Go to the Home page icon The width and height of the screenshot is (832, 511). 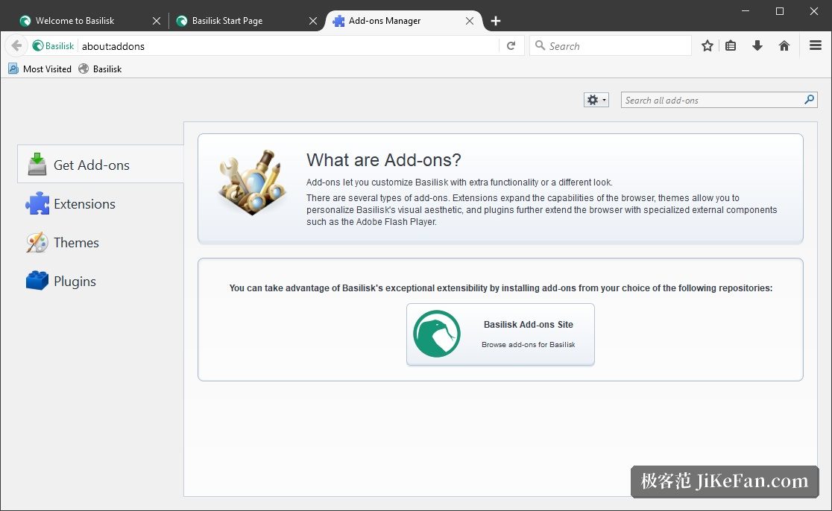pyautogui.click(x=784, y=46)
